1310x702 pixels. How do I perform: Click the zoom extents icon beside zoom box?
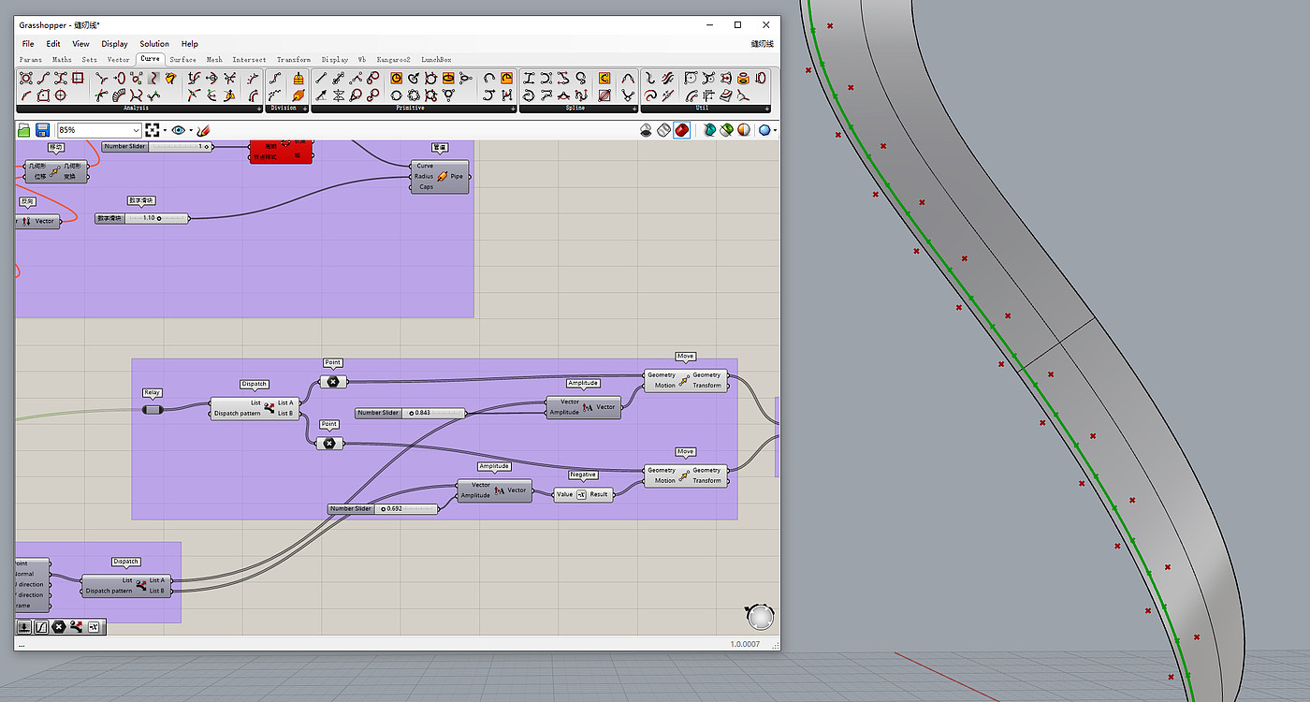click(153, 130)
